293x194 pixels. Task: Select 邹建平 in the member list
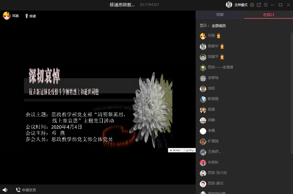click(x=213, y=57)
